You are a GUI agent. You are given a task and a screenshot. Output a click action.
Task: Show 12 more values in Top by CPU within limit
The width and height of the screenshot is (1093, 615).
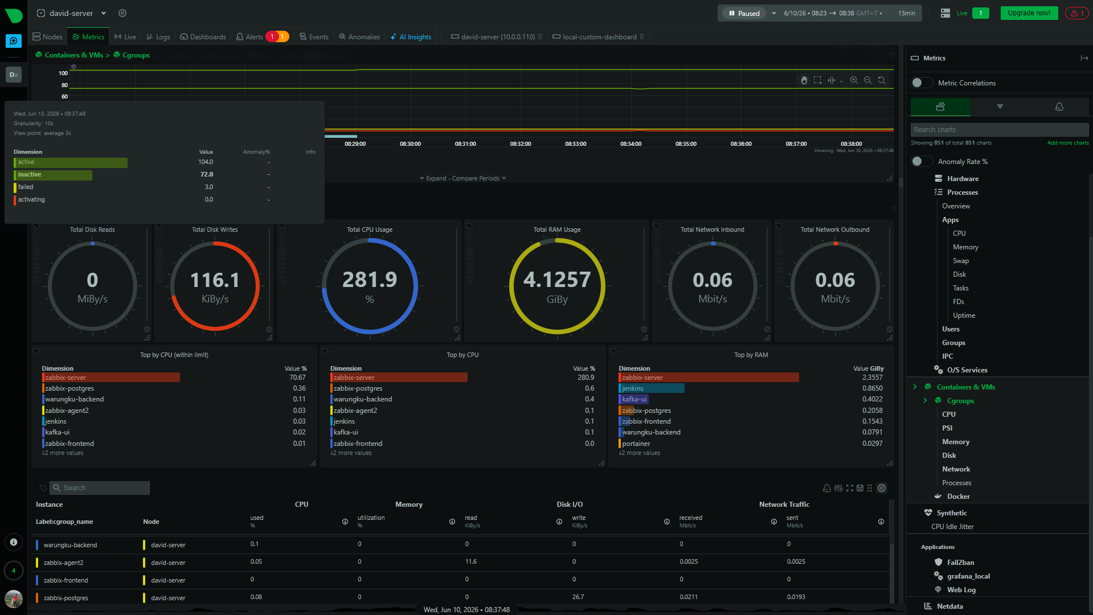(x=63, y=453)
